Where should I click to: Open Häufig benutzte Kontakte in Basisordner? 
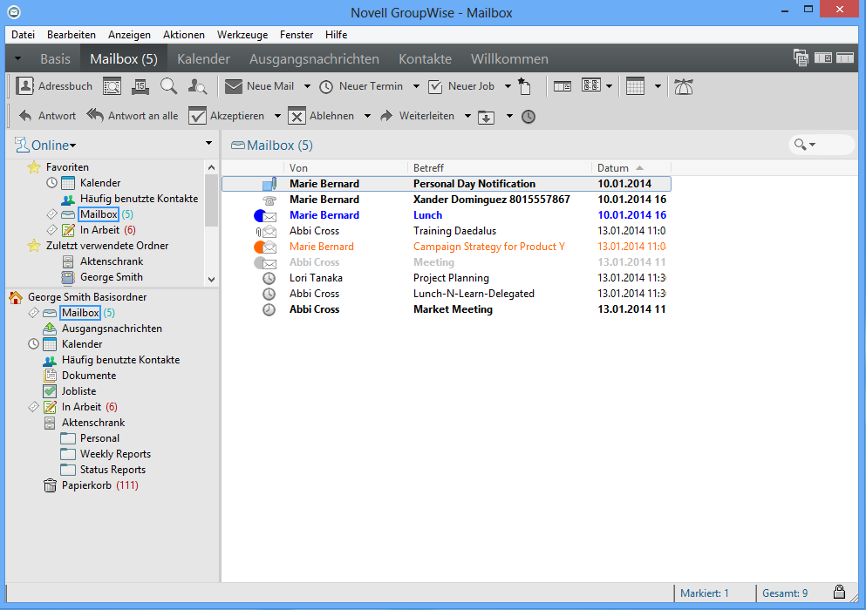[120, 360]
